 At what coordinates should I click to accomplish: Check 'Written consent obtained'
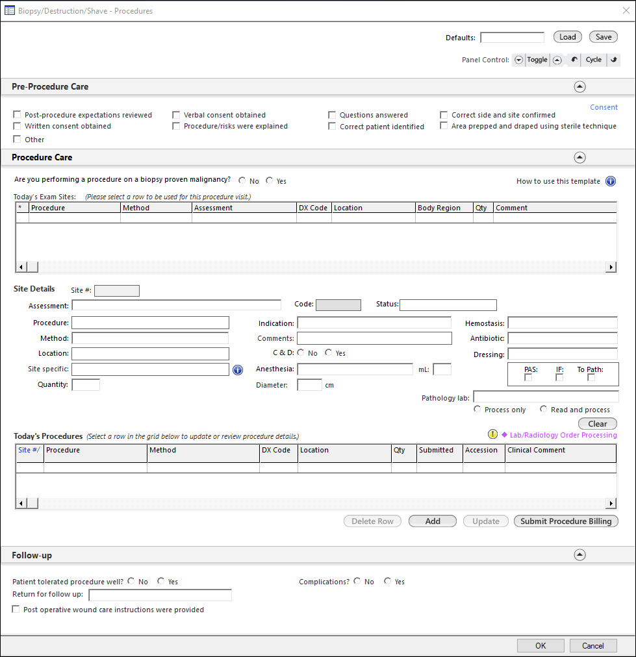pos(17,126)
